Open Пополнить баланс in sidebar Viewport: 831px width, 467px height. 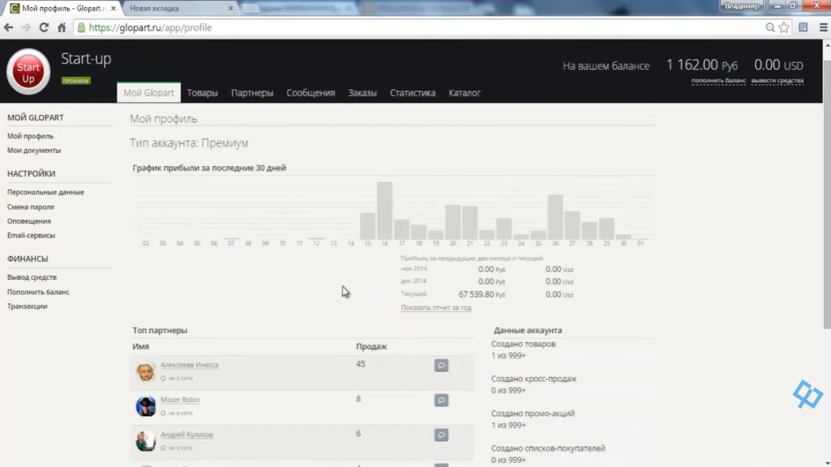pyautogui.click(x=38, y=292)
